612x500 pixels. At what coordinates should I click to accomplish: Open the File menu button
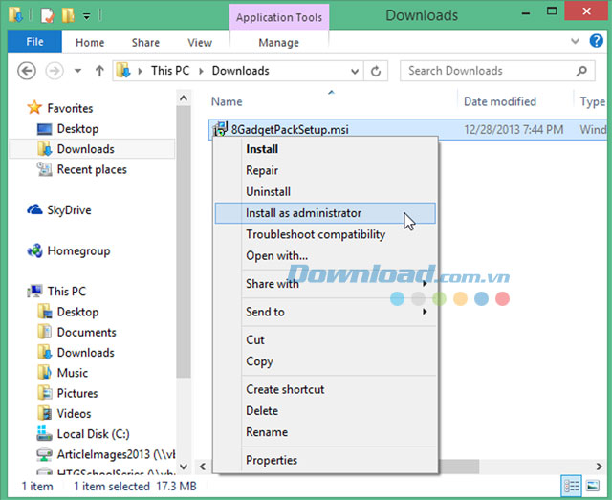tap(34, 43)
